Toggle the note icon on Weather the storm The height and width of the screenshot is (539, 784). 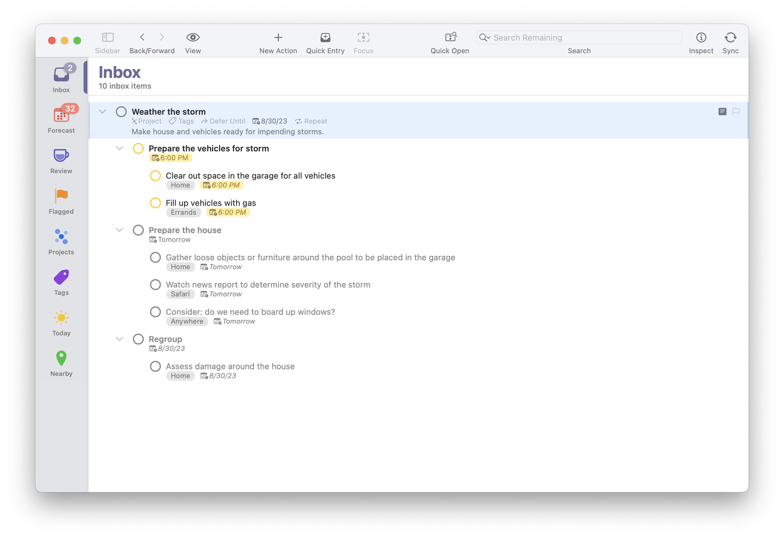pyautogui.click(x=722, y=111)
